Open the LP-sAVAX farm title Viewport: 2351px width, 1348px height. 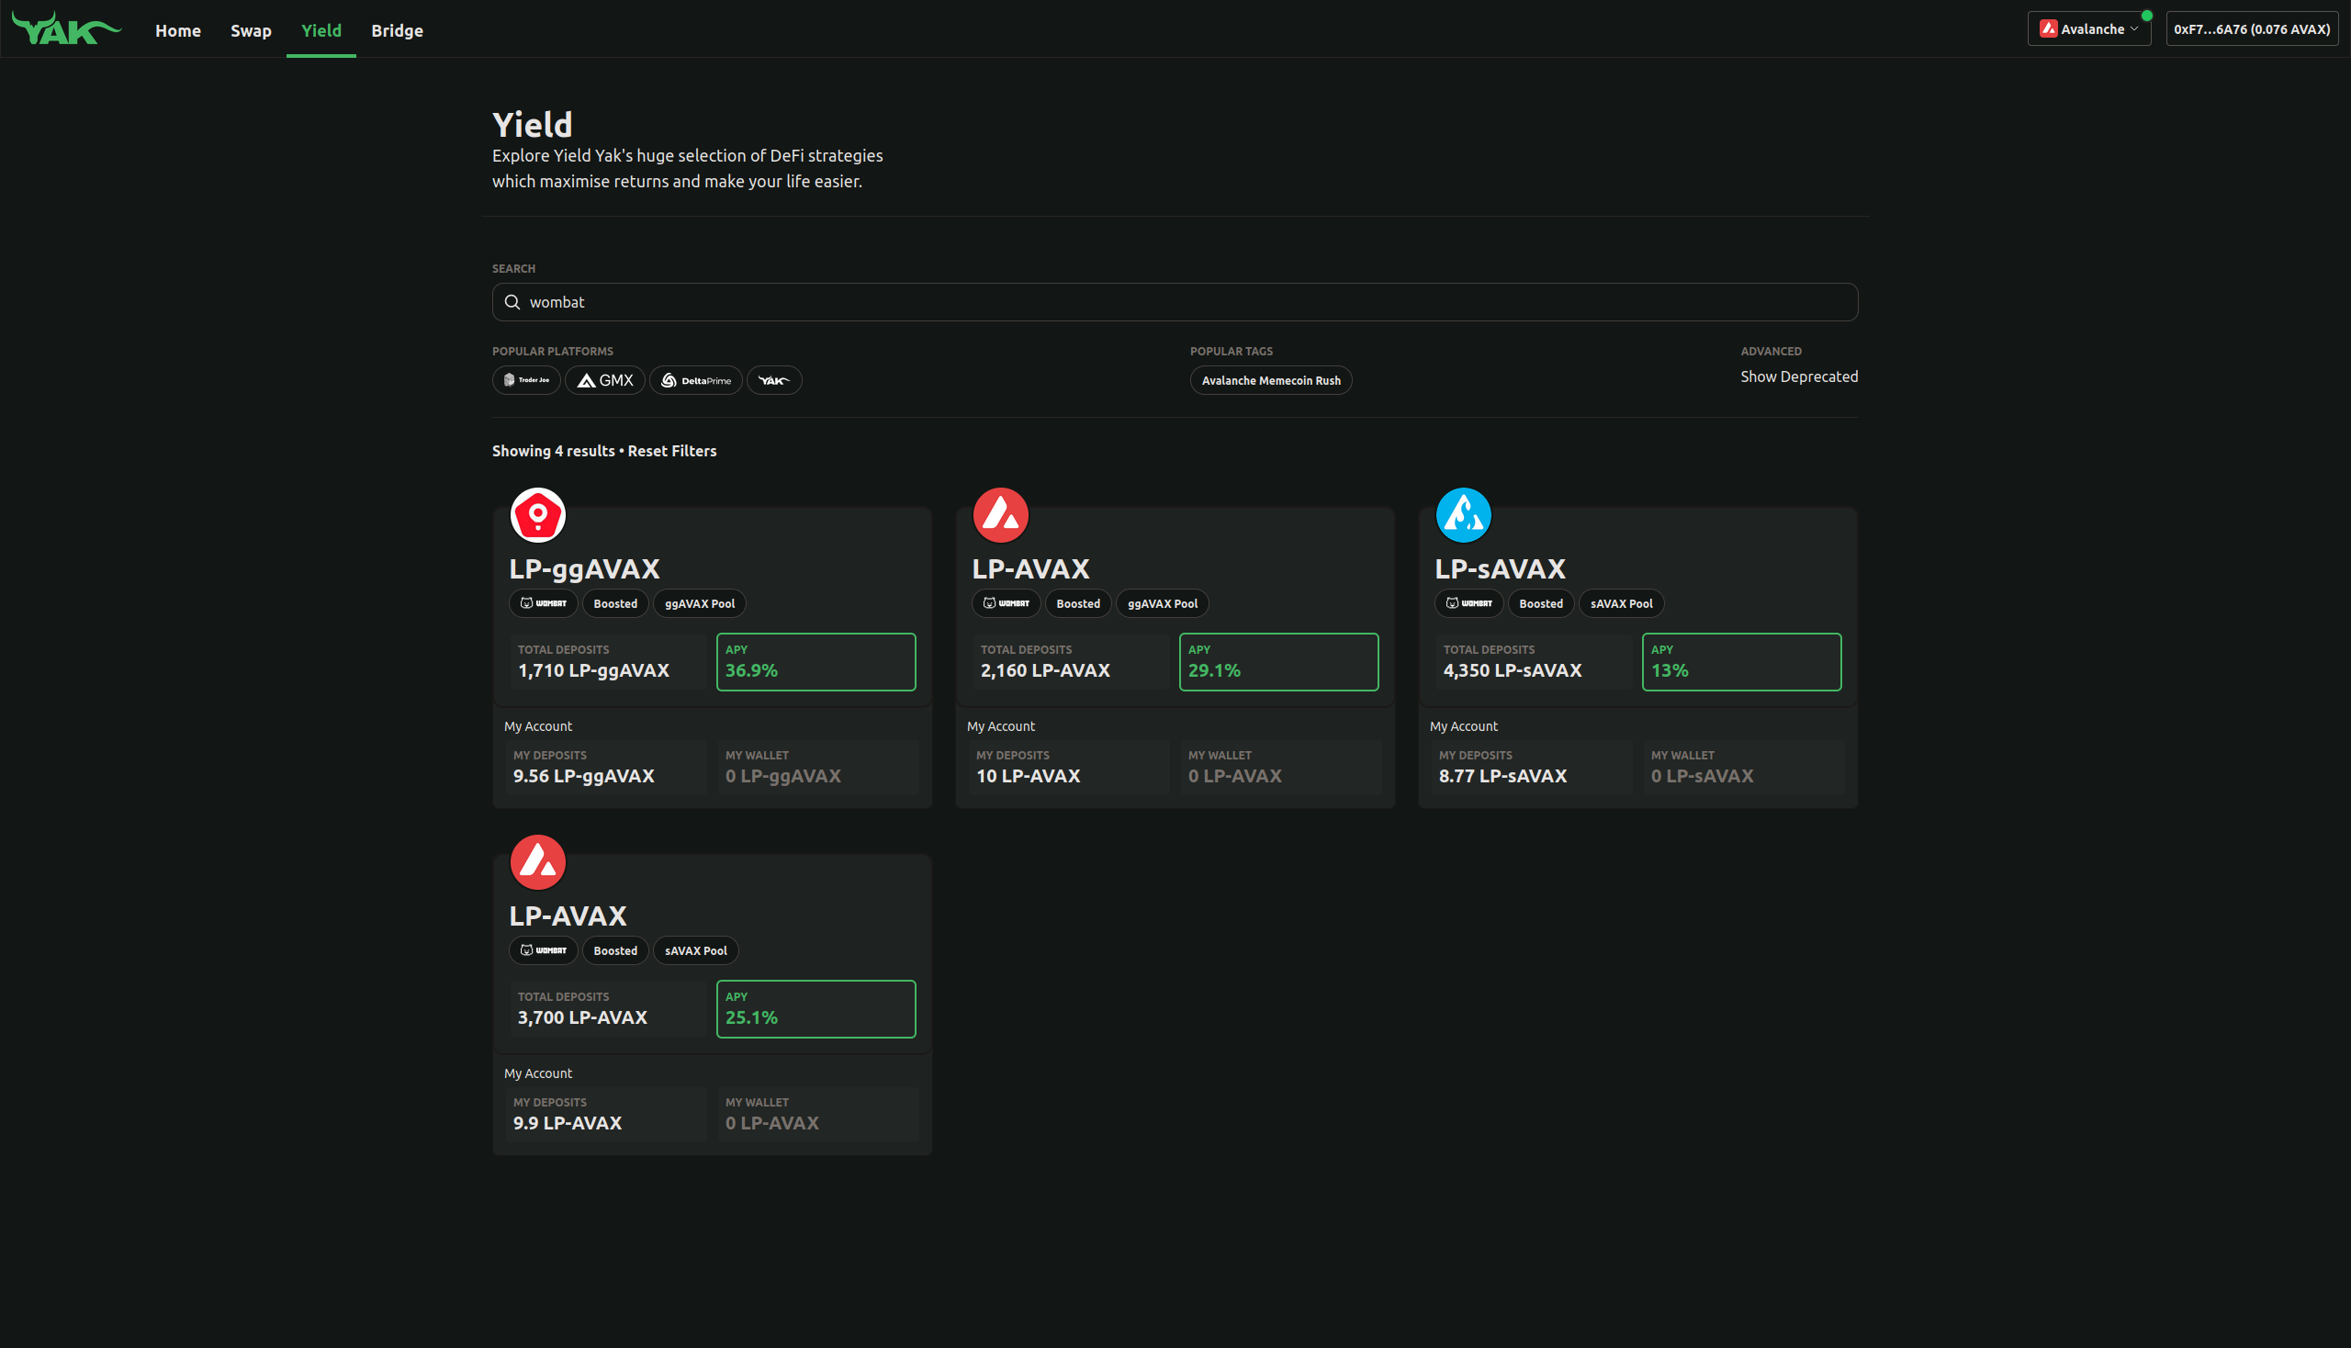[x=1500, y=568]
